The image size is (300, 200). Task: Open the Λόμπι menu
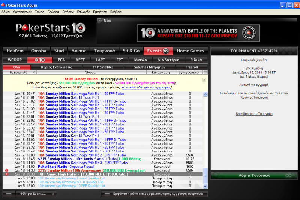click(x=6, y=12)
